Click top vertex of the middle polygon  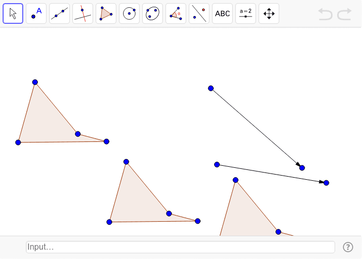(126, 162)
